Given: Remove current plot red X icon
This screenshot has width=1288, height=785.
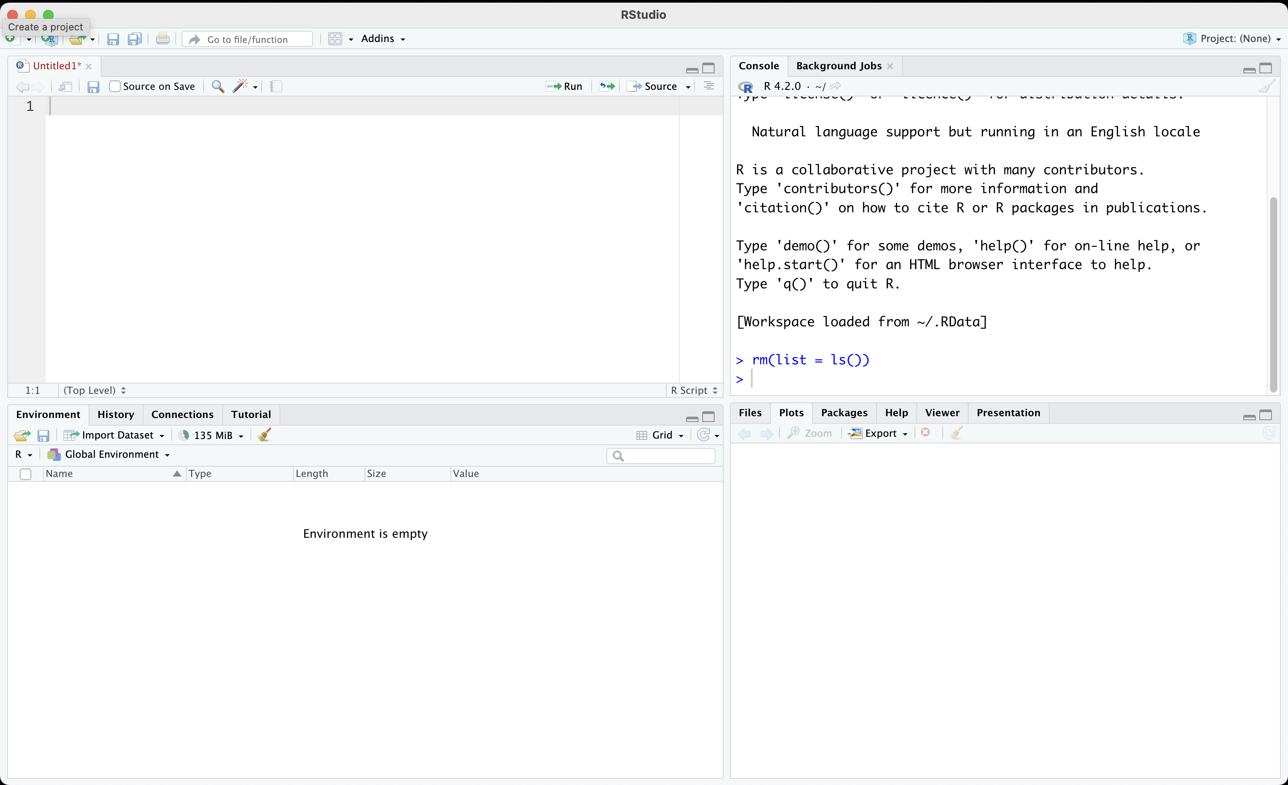Looking at the screenshot, I should point(925,432).
